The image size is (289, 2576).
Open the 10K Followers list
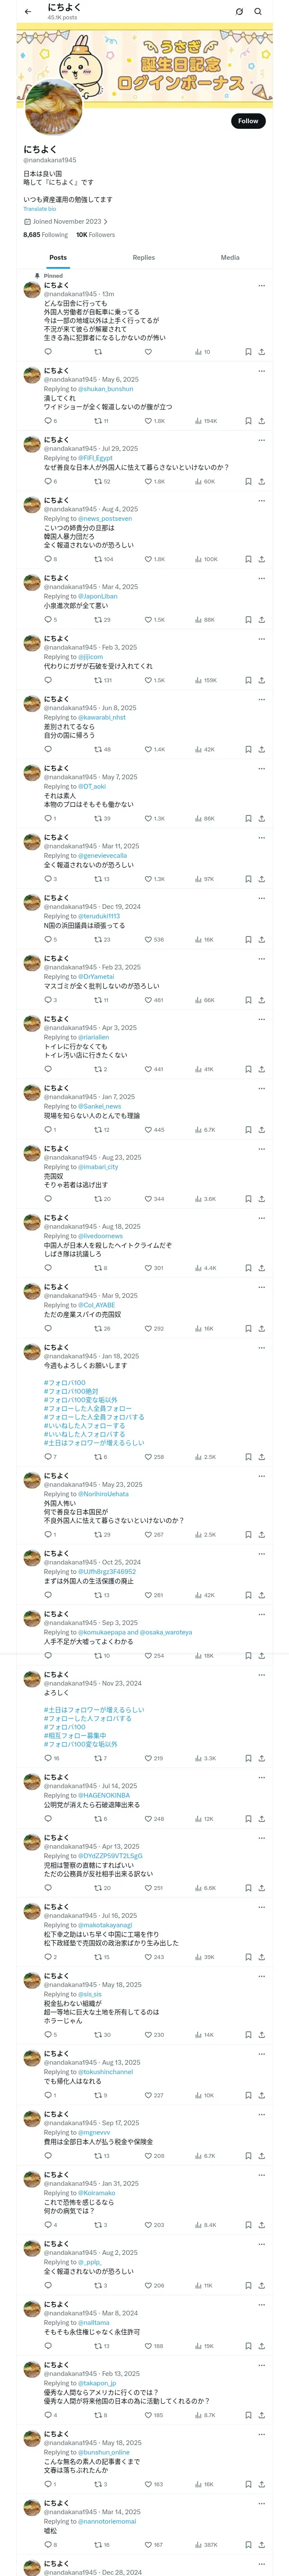point(95,235)
